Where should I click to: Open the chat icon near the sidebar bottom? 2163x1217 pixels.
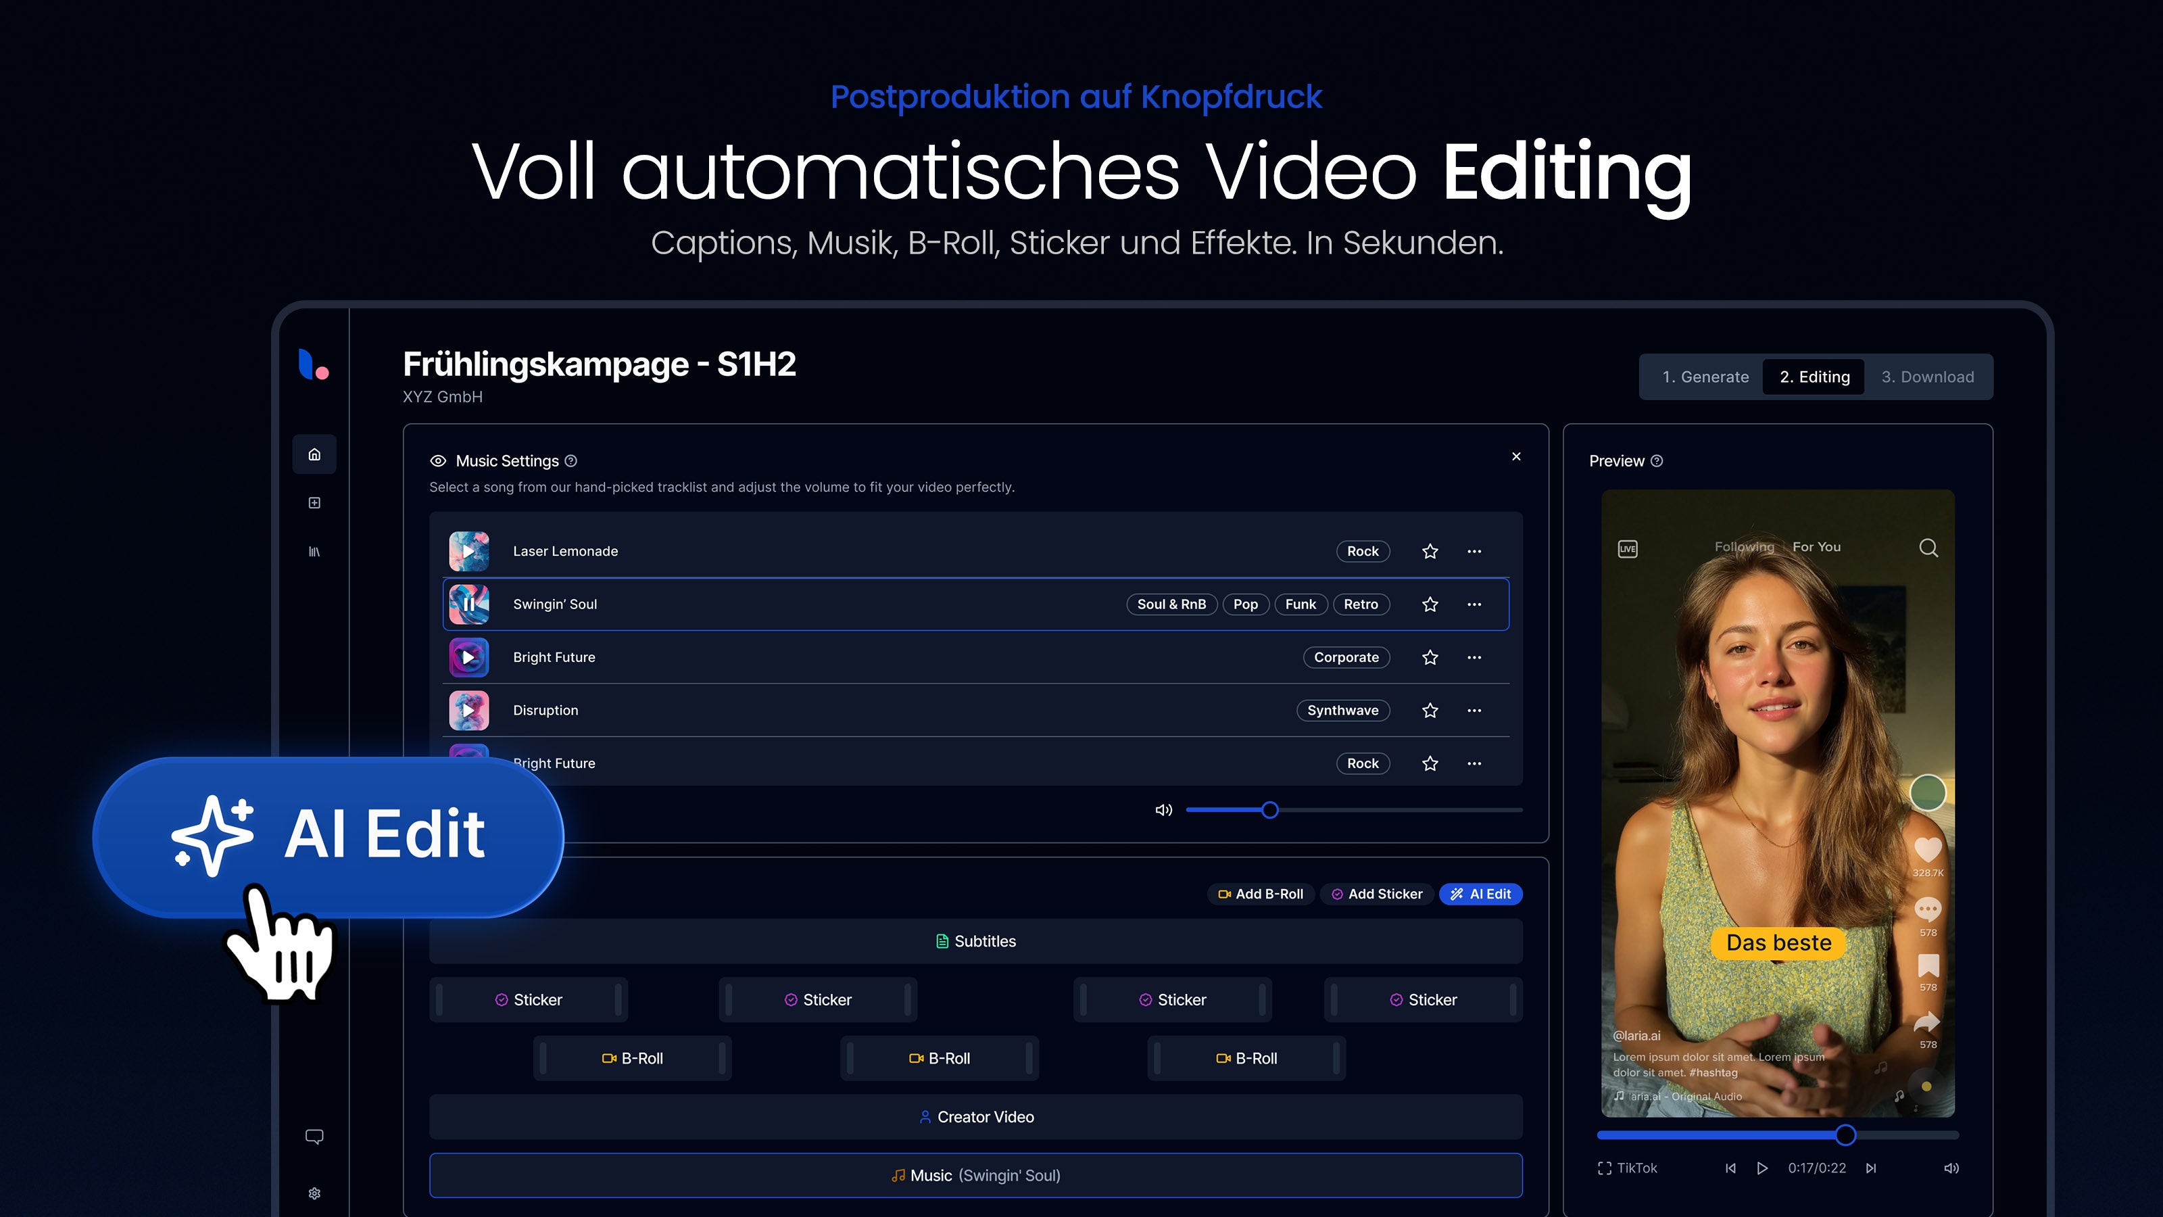pyautogui.click(x=314, y=1136)
